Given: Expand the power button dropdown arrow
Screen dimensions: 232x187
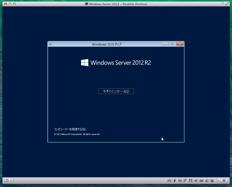Looking at the screenshot, I should point(11,181).
